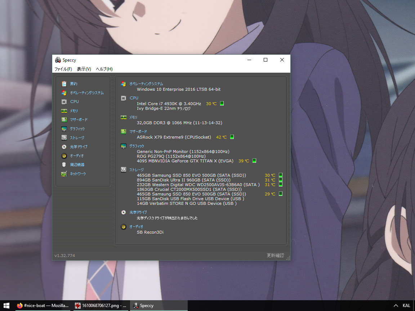Open the マザーボード heading link in summary

pyautogui.click(x=138, y=131)
